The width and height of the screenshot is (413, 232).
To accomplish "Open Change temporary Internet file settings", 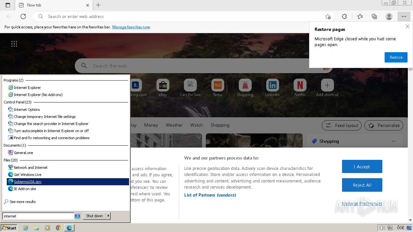I will 68,117.
